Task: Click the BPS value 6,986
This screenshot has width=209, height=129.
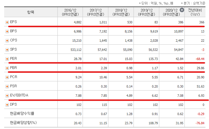Action: (x=78, y=31)
